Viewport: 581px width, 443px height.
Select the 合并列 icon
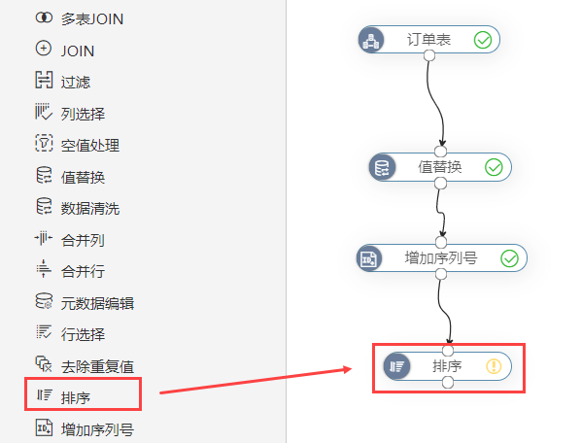click(44, 238)
